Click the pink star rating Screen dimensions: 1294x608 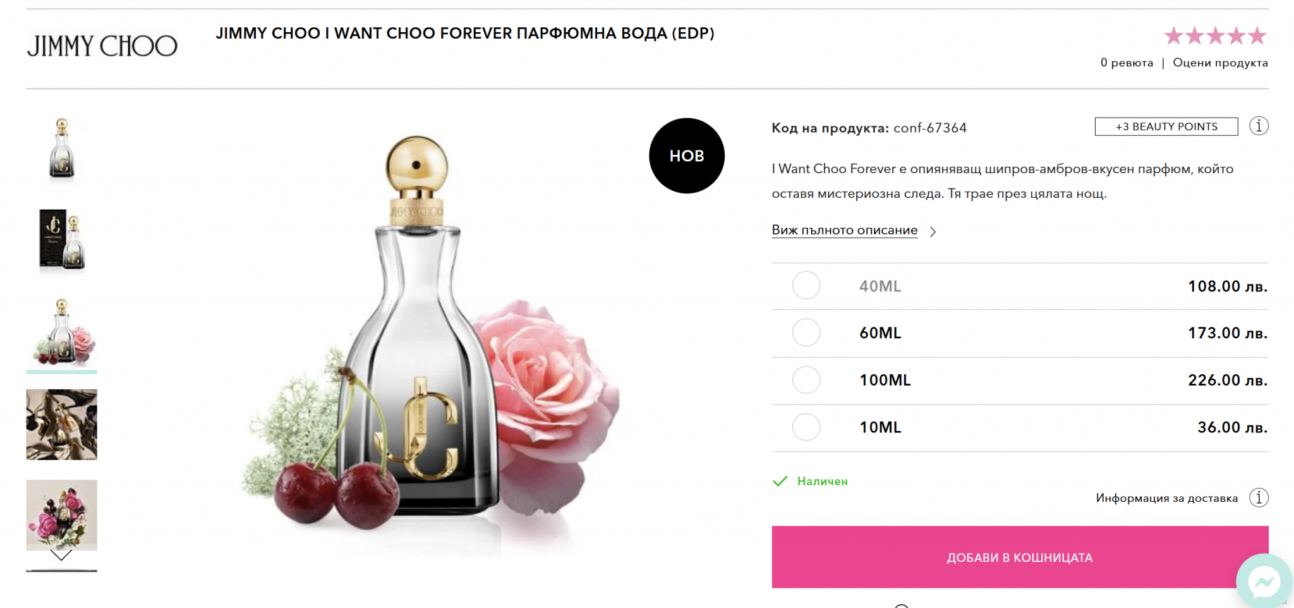(1215, 36)
